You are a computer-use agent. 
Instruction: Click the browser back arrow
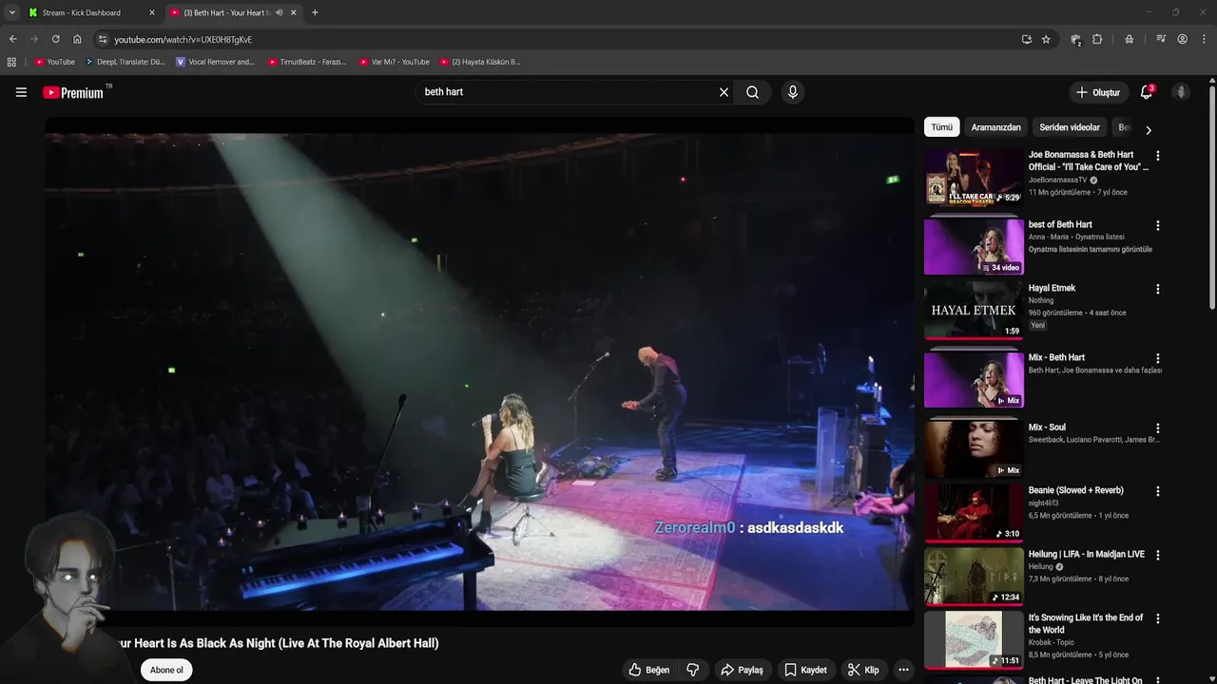pos(12,39)
